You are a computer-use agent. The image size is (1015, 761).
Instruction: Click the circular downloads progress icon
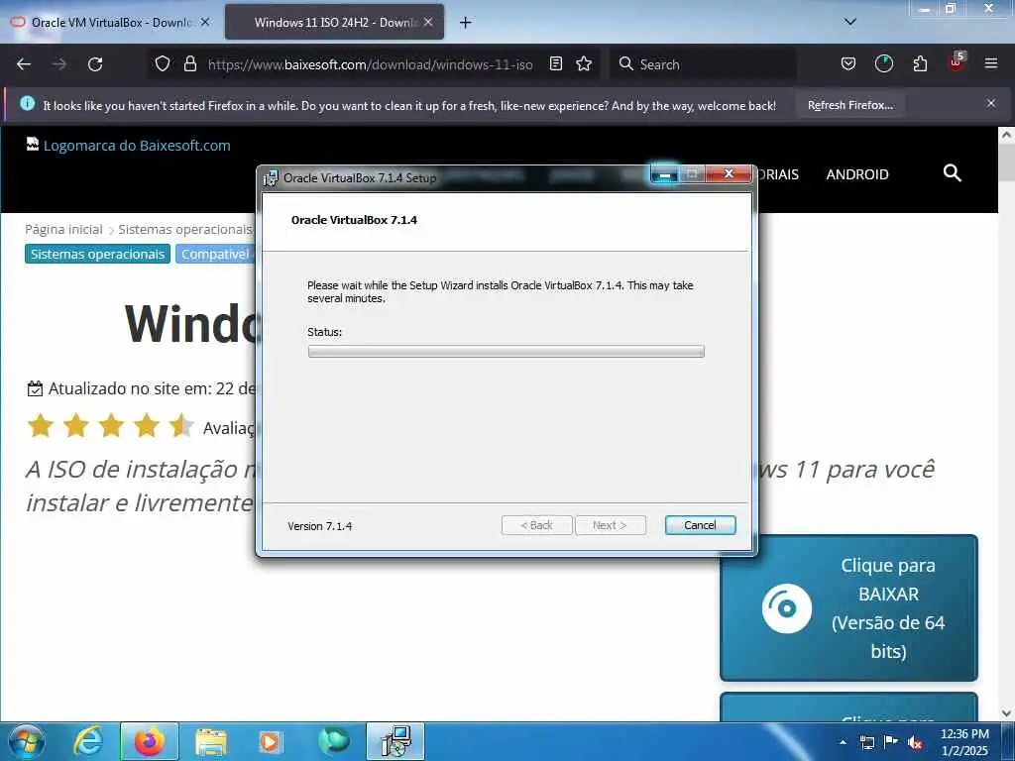coord(883,64)
